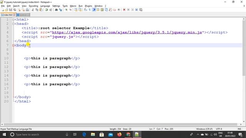Image resolution: width=246 pixels, height=138 pixels.
Task: Open the Search menu
Action: [x=16, y=6]
